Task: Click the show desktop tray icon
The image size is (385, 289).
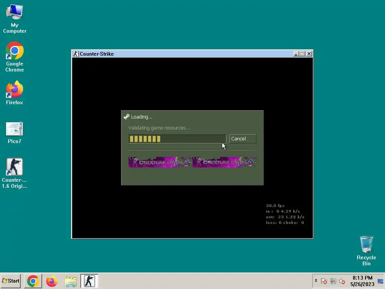Action: 380,281
